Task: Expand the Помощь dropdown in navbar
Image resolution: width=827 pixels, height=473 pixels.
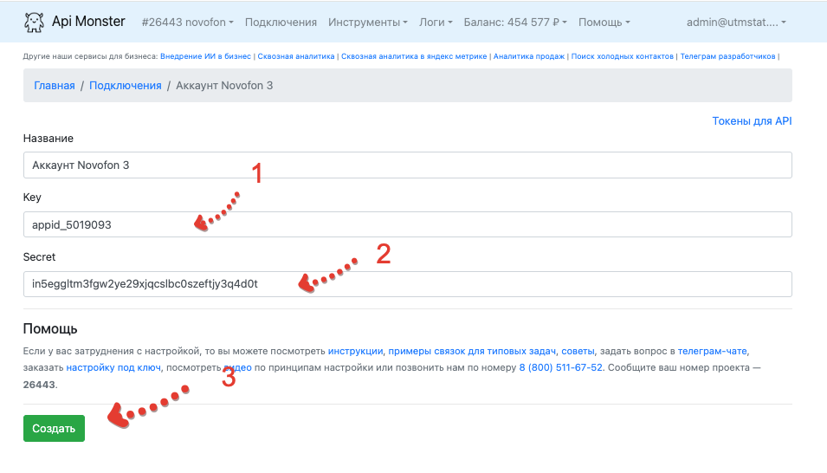Action: [x=604, y=23]
